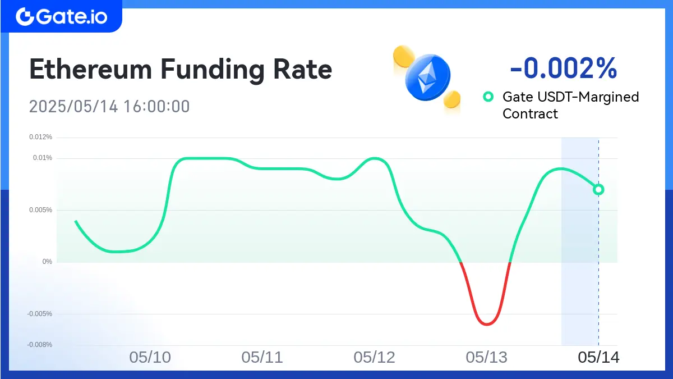Click the 0% y-axis label

(x=47, y=262)
